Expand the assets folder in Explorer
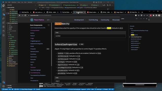The image size is (162, 91). pyautogui.click(x=10, y=29)
